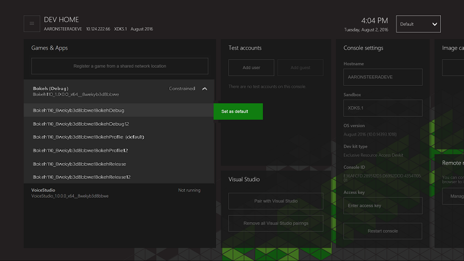This screenshot has width=464, height=261.
Task: Select the BokehDebug app entry
Action: 119,110
